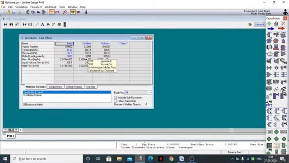Screen dimensions: 289x163
Task: Click the lock icon in palette
Action: pos(276,24)
